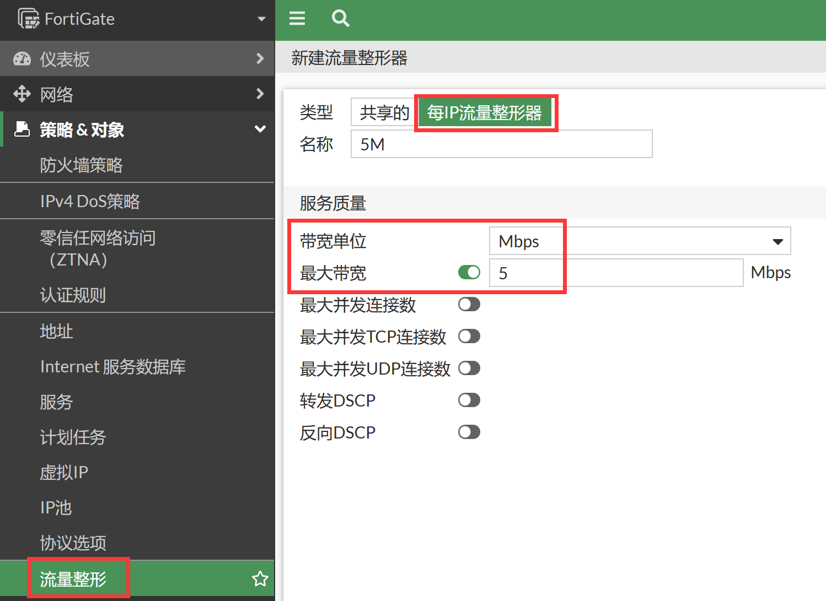Select the 共享的 type button
Screen dimensions: 826x601
(384, 113)
